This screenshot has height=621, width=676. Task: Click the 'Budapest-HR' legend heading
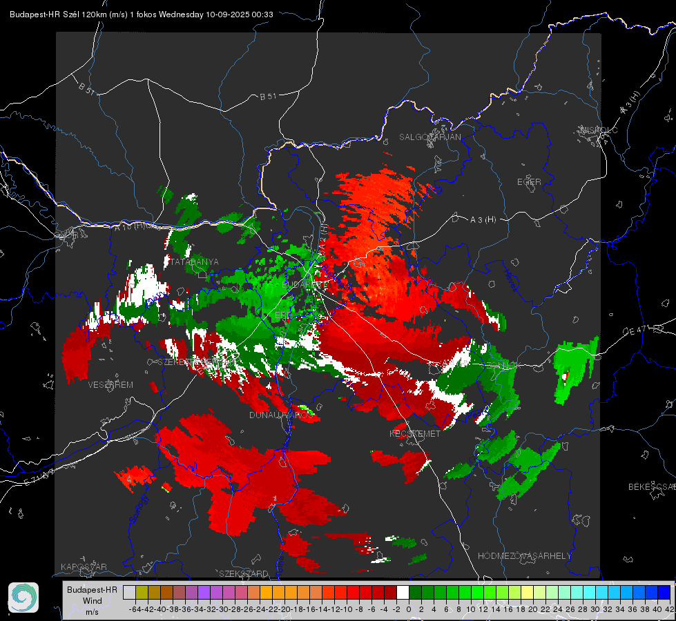(92, 589)
